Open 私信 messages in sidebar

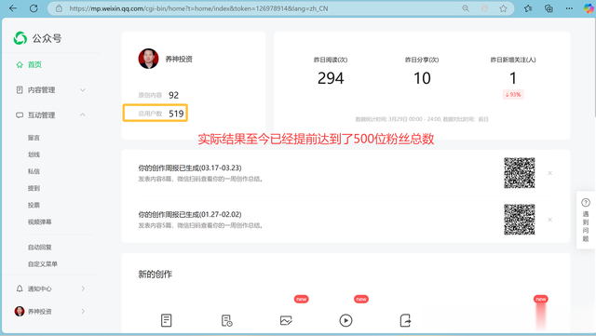pos(34,171)
